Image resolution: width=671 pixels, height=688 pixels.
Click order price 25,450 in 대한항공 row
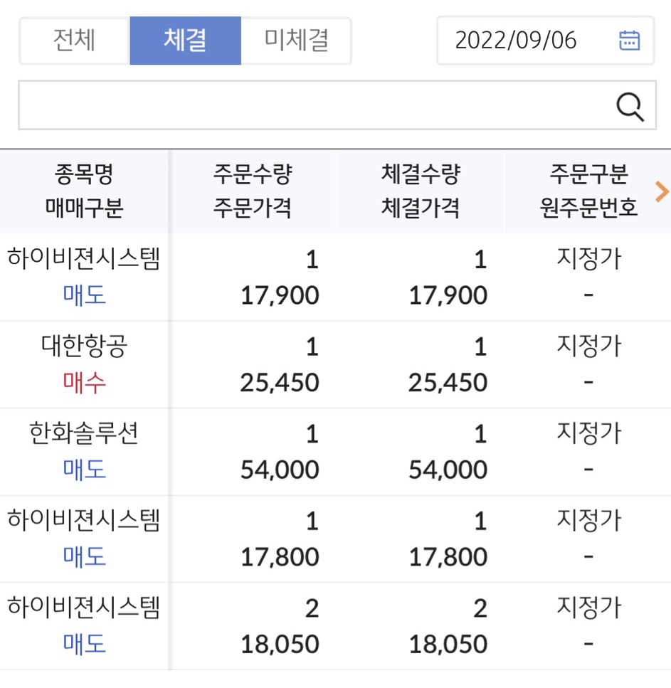280,383
